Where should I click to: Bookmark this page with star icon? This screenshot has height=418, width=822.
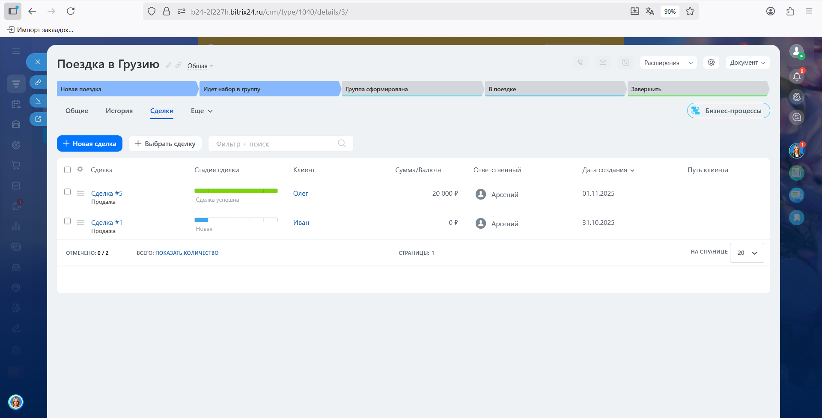coord(690,12)
